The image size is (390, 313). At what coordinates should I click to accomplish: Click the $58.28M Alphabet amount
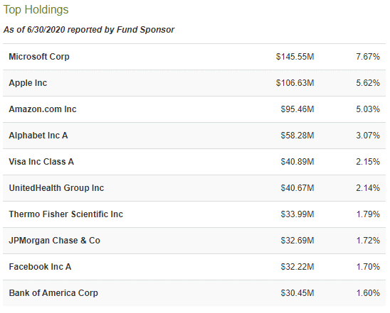297,136
